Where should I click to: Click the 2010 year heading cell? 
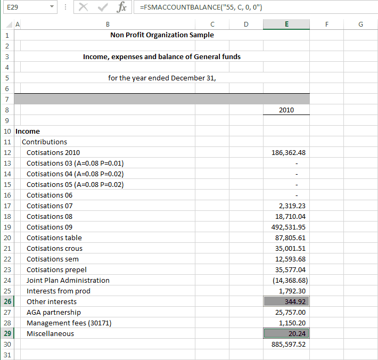tap(286, 110)
